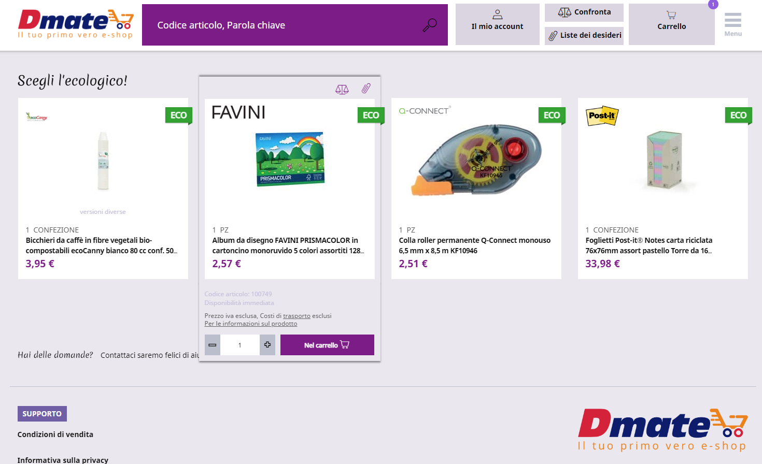Image resolution: width=762 pixels, height=464 pixels.
Task: Open Post-it recycled notes image
Action: [664, 160]
